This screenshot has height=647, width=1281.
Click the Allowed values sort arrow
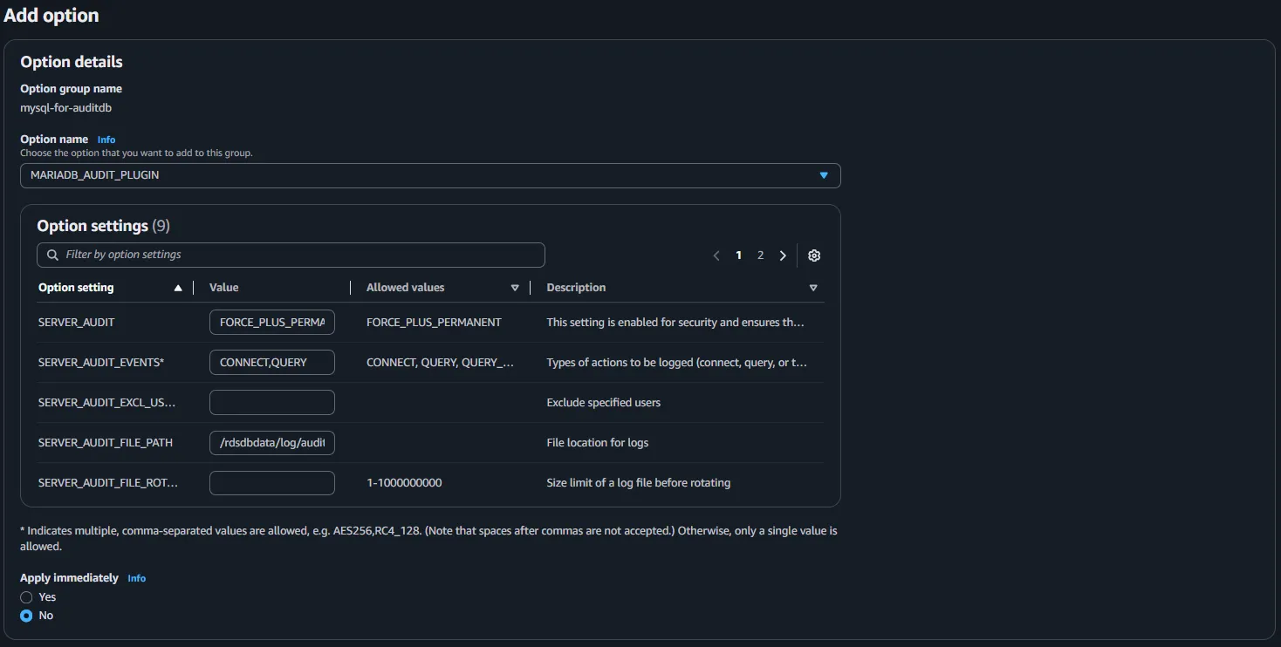[x=515, y=288]
